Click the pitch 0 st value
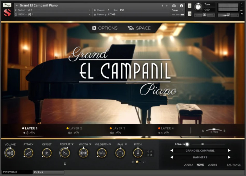246x176 pixels. 149,151
